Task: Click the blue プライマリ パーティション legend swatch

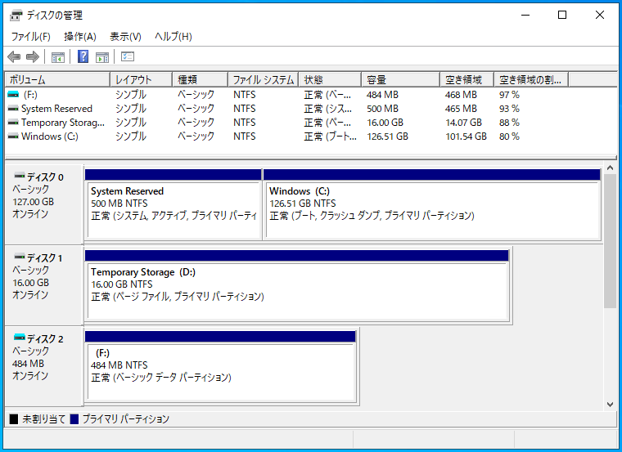Action: tap(74, 419)
